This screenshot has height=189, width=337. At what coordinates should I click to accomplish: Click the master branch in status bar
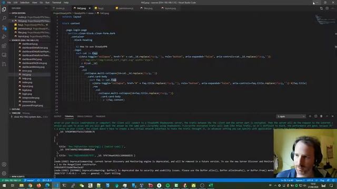(29, 181)
